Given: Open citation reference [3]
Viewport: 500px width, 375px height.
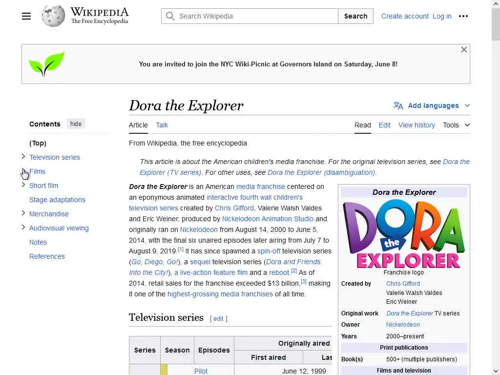Looking at the screenshot, I should [304, 281].
